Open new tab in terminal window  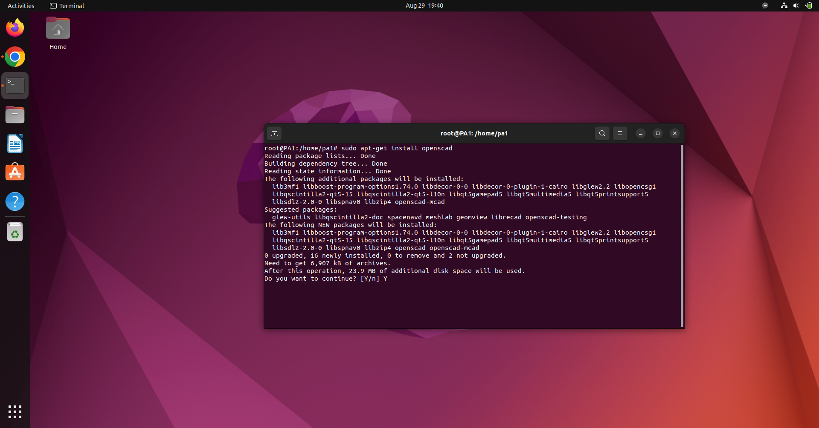pos(274,134)
